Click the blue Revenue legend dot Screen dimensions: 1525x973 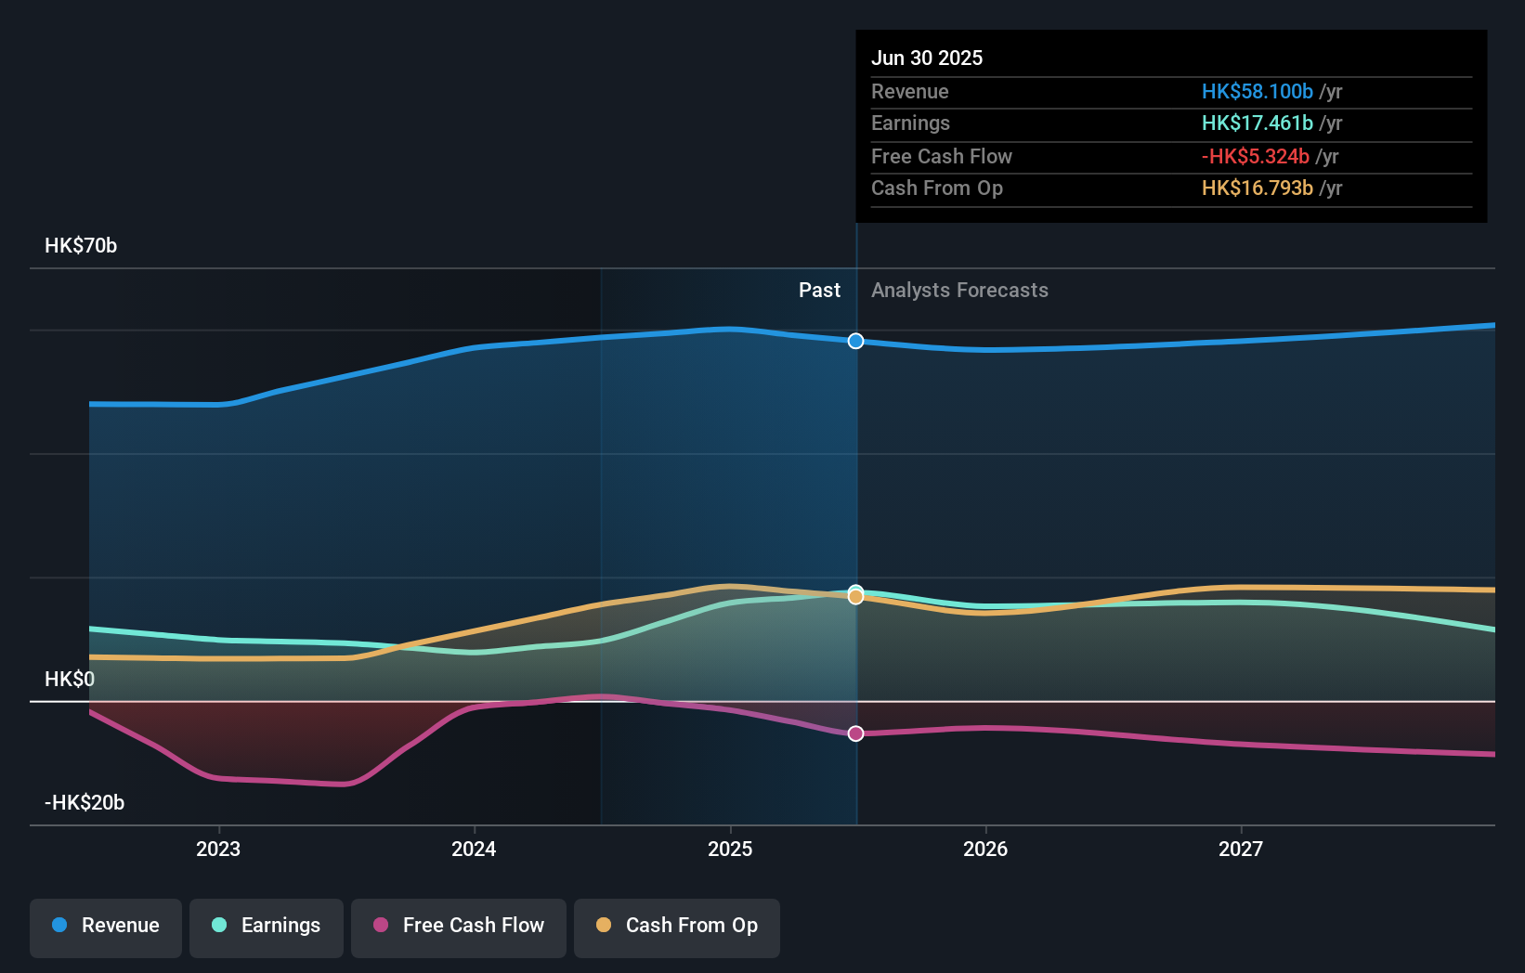(x=59, y=926)
